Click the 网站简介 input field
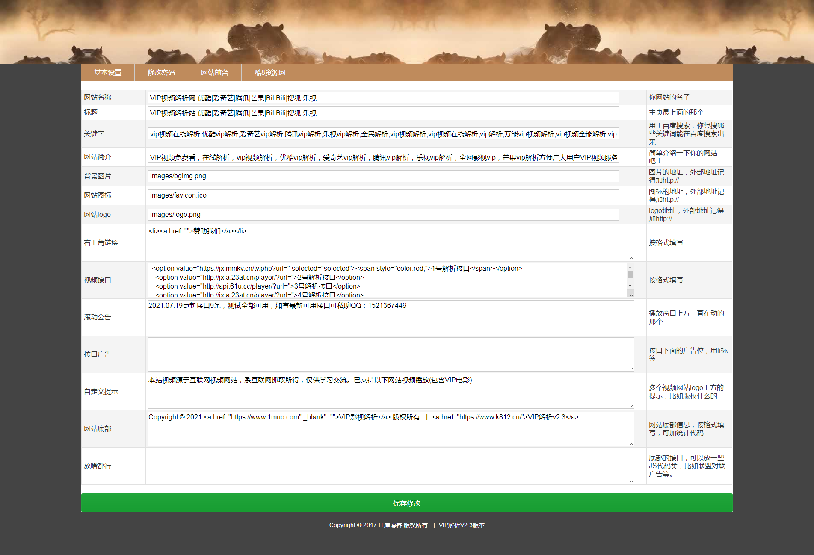 (383, 157)
